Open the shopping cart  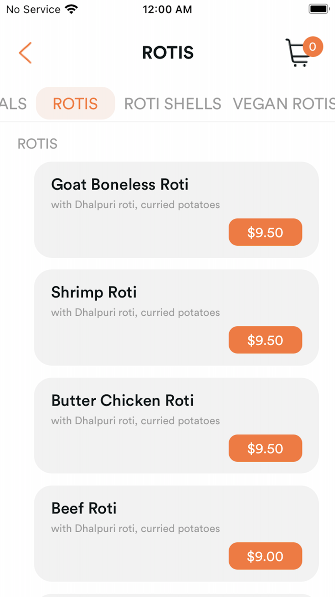click(x=299, y=53)
